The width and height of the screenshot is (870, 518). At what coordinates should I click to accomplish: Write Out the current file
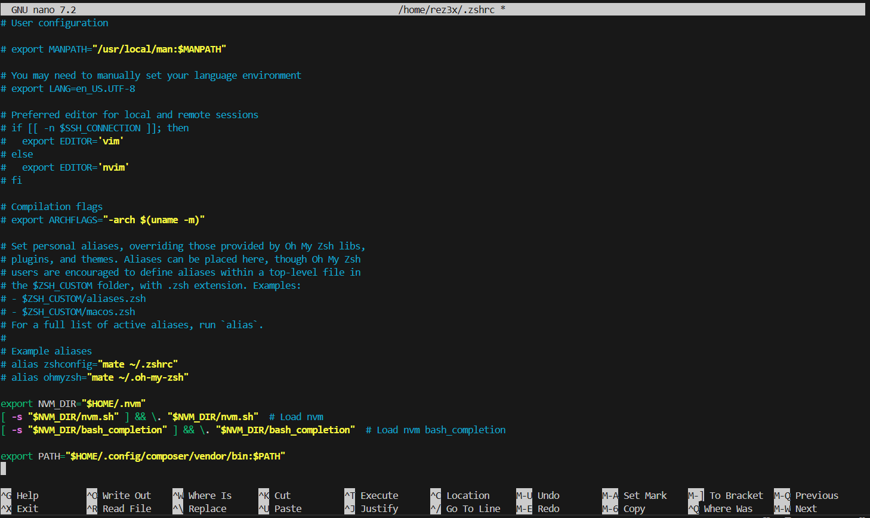coord(127,495)
